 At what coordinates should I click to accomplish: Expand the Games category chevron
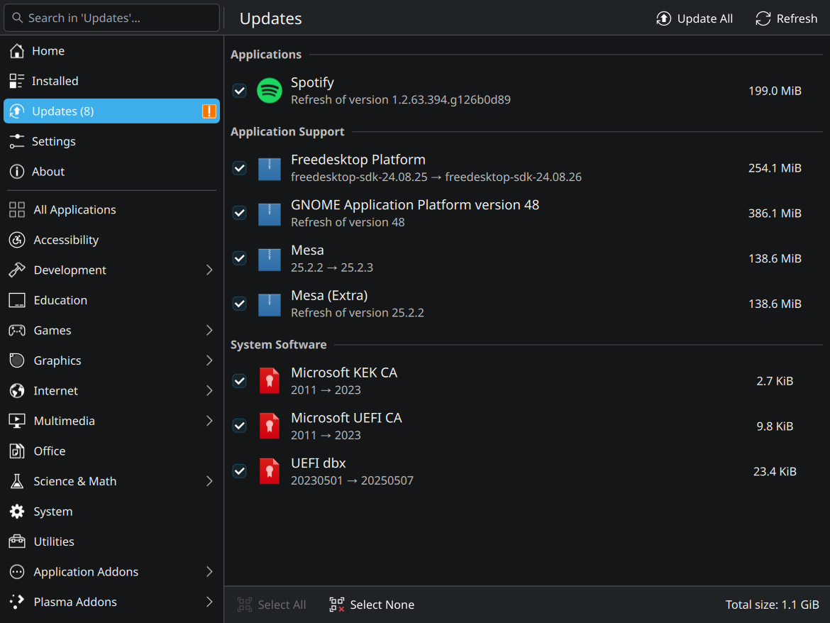point(209,330)
